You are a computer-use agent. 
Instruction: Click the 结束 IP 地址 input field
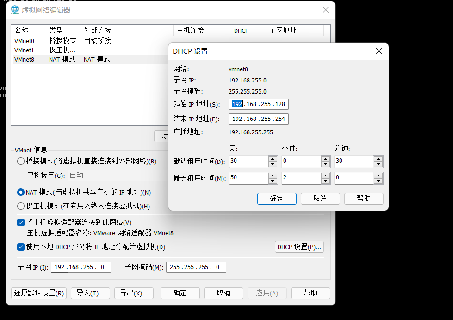[259, 119]
